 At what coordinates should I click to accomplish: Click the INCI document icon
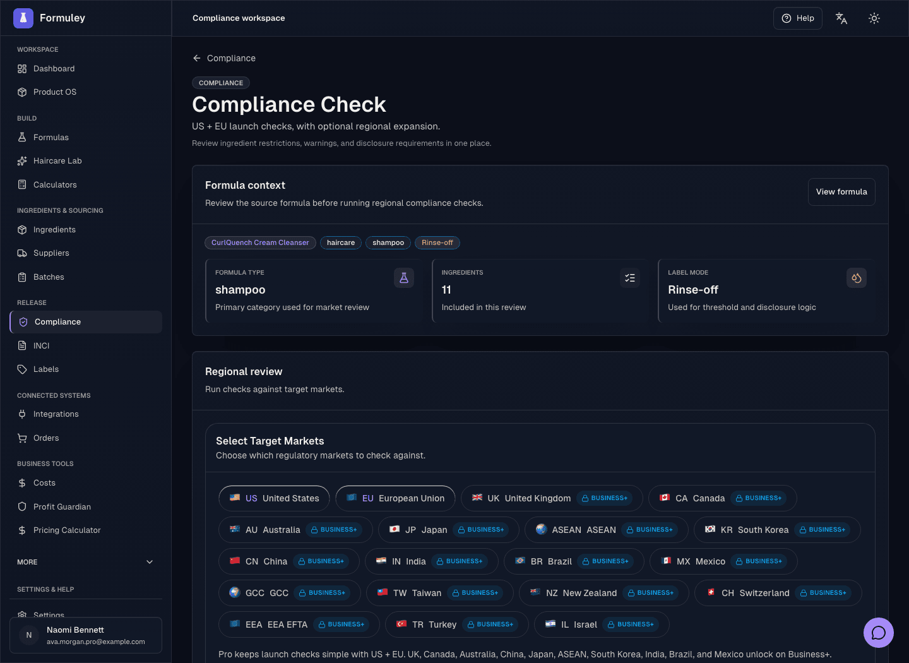point(22,346)
